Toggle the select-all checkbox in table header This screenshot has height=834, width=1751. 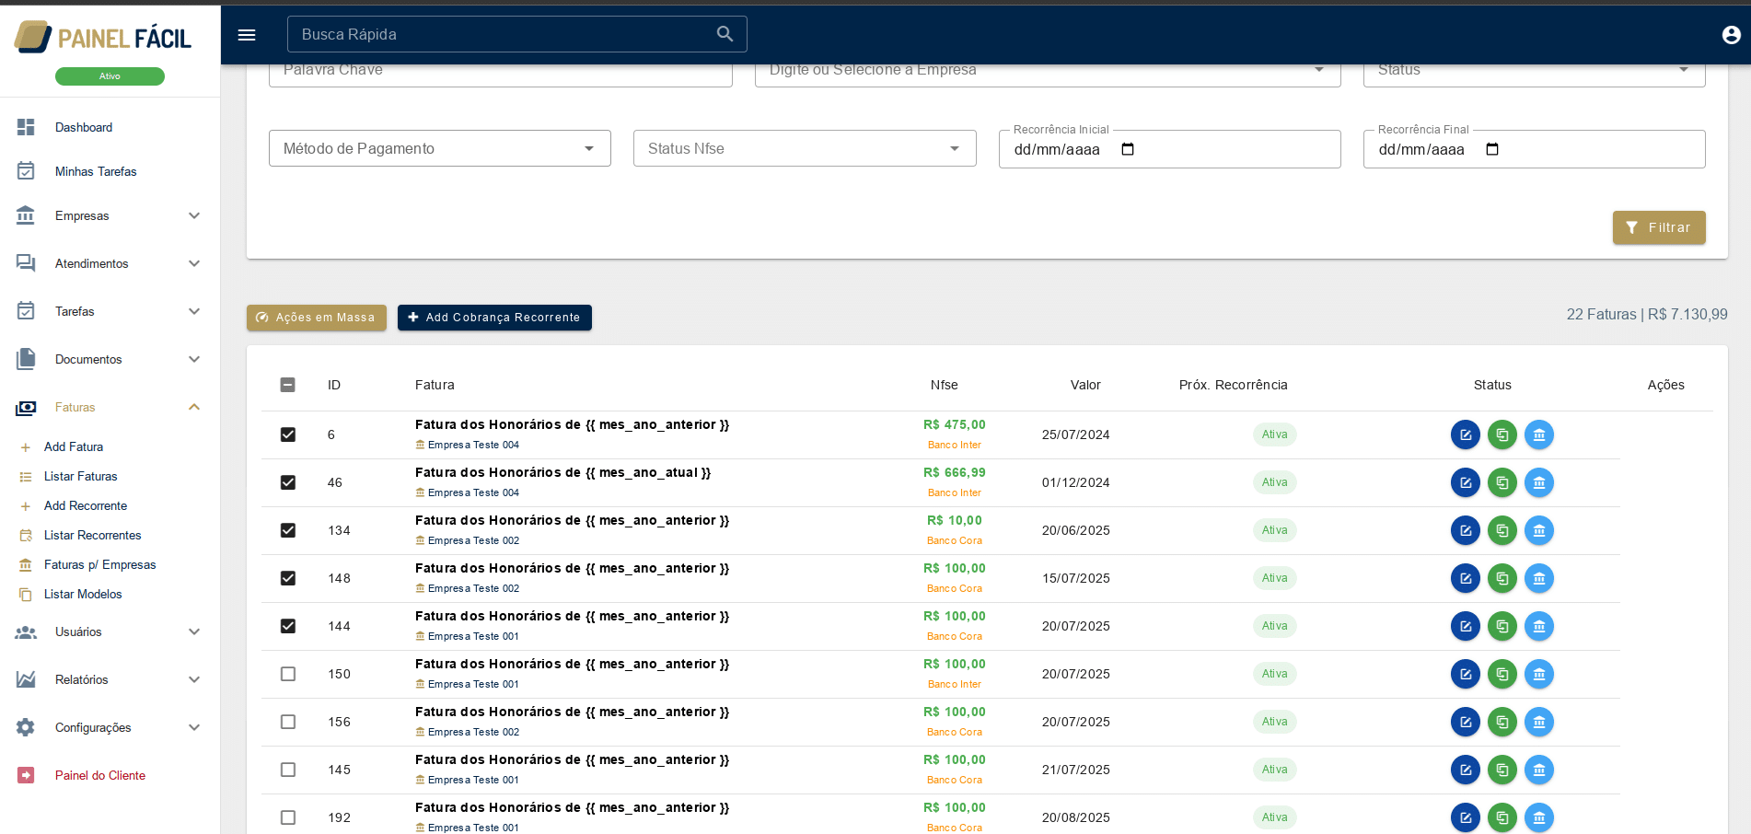pos(288,385)
